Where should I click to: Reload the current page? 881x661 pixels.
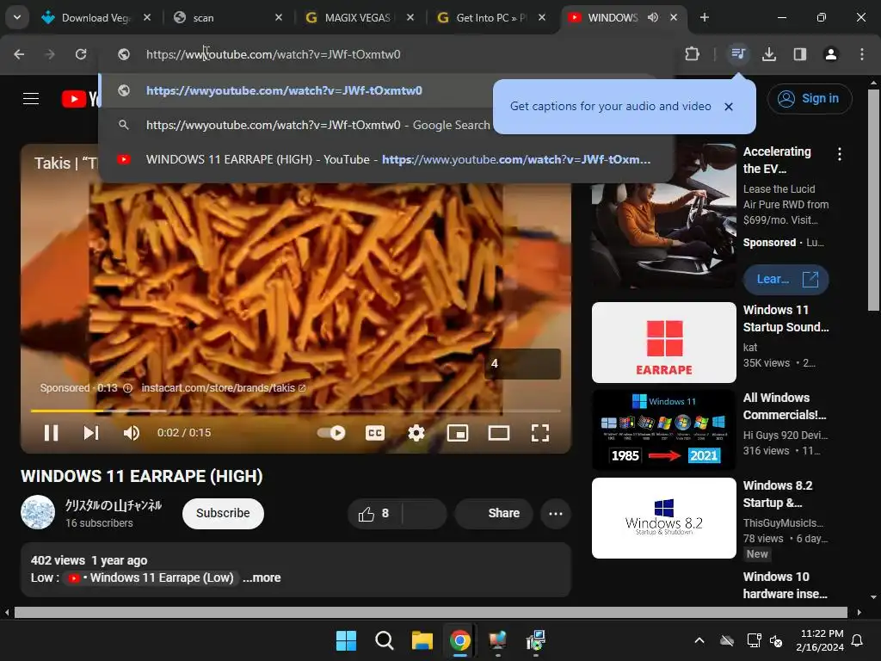(81, 54)
